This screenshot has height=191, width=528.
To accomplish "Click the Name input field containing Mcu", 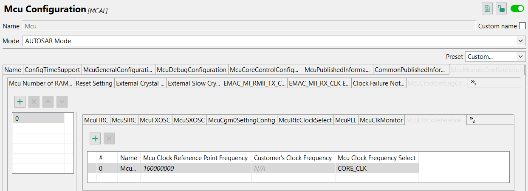I will (249, 26).
